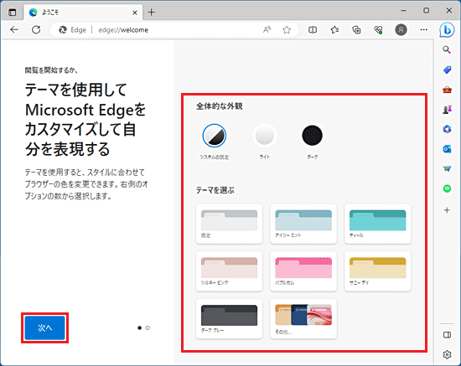Open the Favorites list icon
Viewport: 461px width, 366px height.
coord(334,29)
